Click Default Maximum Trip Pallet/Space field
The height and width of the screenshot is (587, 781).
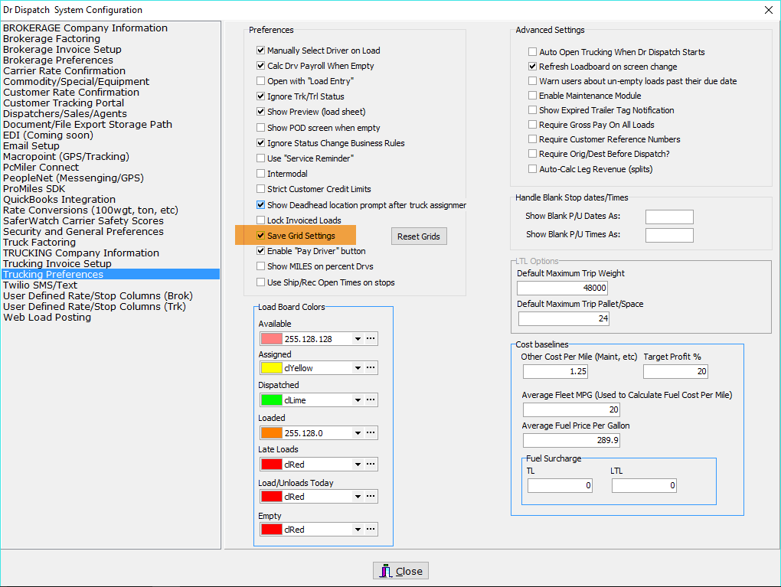click(x=564, y=318)
